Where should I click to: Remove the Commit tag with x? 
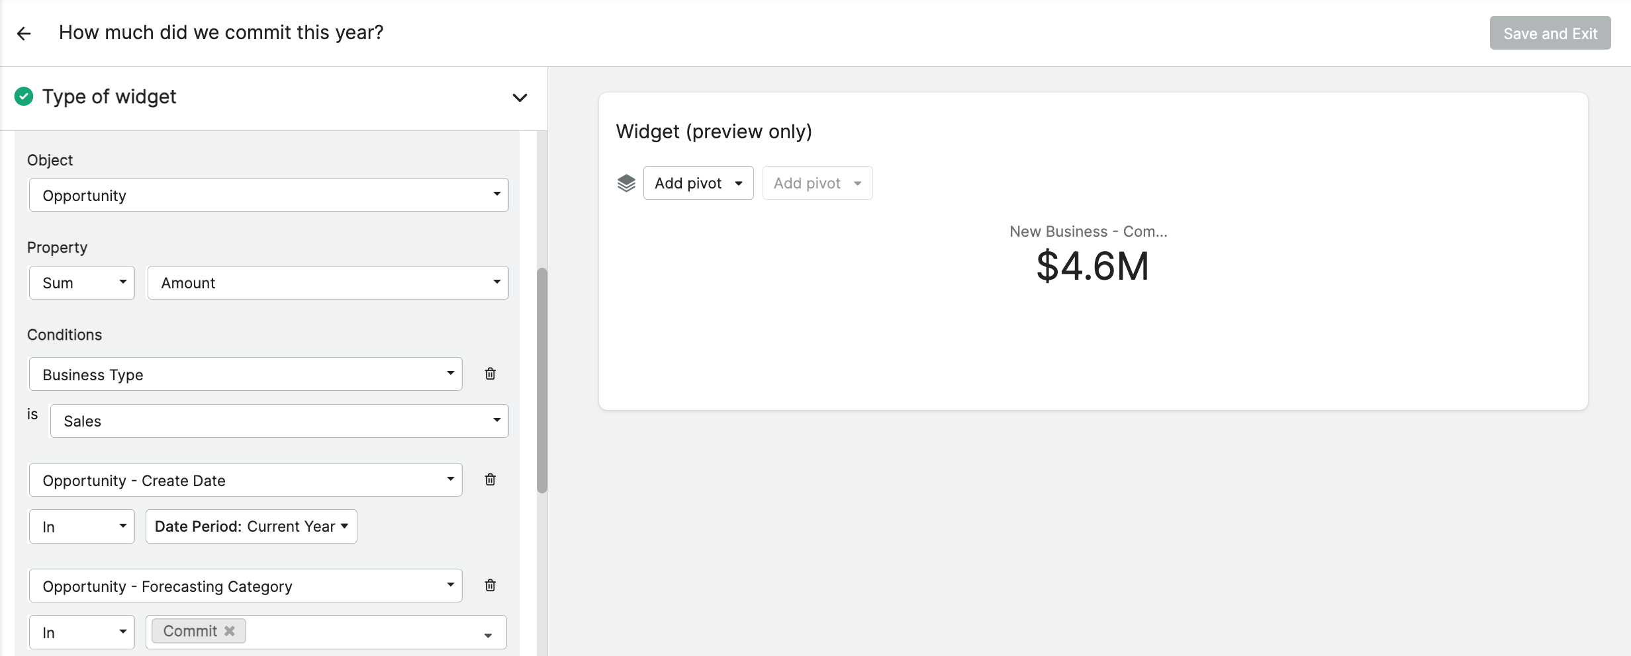[230, 631]
